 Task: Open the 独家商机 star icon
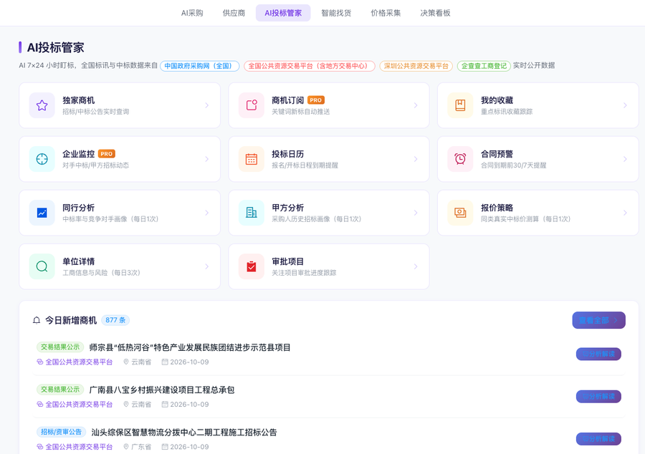(x=42, y=105)
